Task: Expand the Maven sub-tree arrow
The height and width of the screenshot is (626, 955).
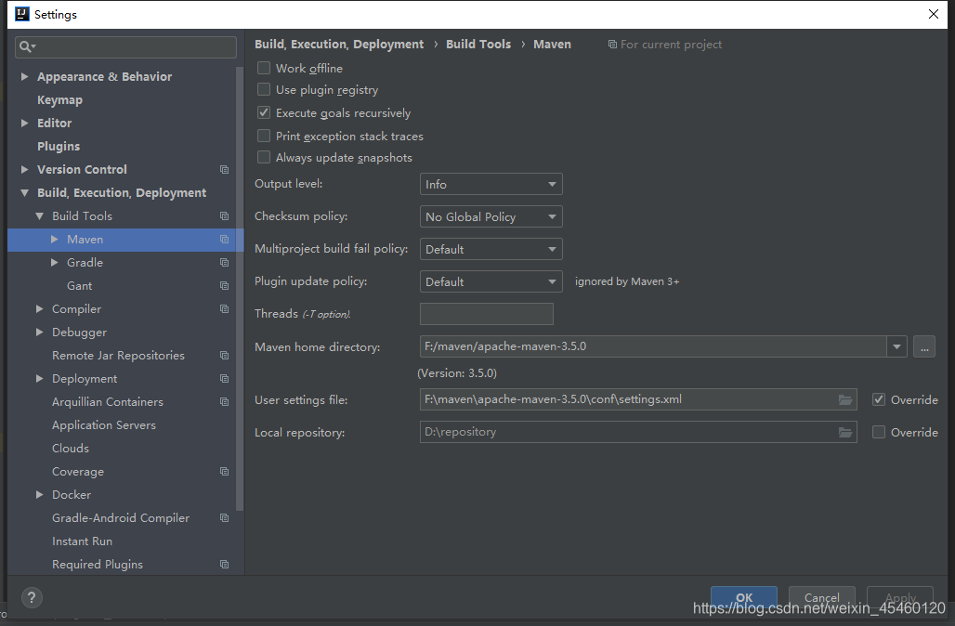Action: coord(55,240)
